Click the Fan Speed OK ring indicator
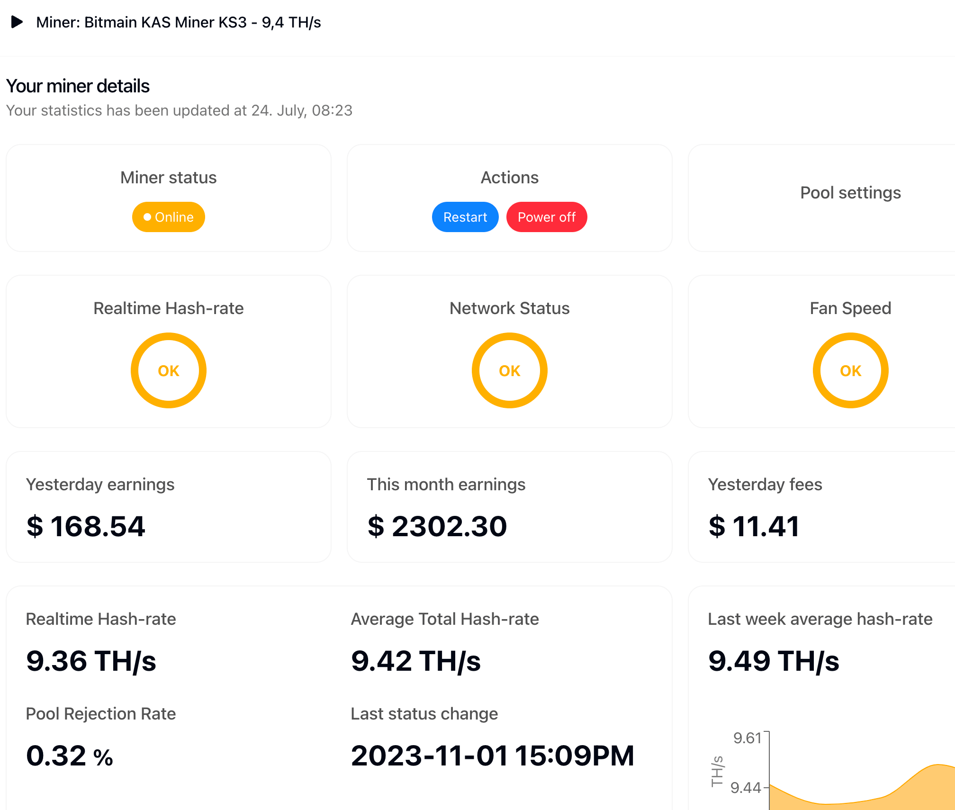This screenshot has height=810, width=955. pos(850,370)
